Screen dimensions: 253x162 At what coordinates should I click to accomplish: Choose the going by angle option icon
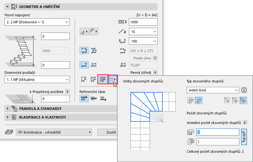tap(94, 65)
